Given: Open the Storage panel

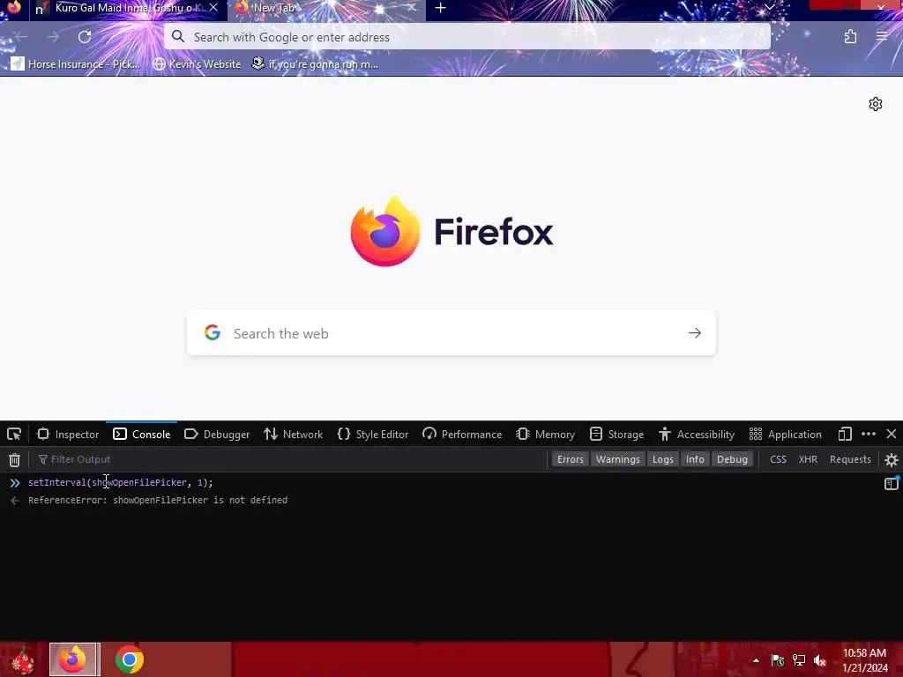Looking at the screenshot, I should tap(616, 434).
